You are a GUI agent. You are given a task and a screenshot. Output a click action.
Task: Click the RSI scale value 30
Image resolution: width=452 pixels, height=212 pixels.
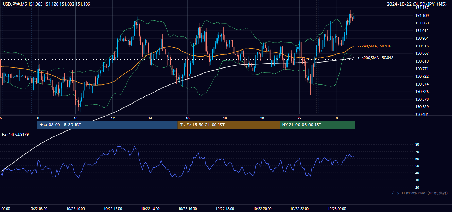tap(417, 180)
